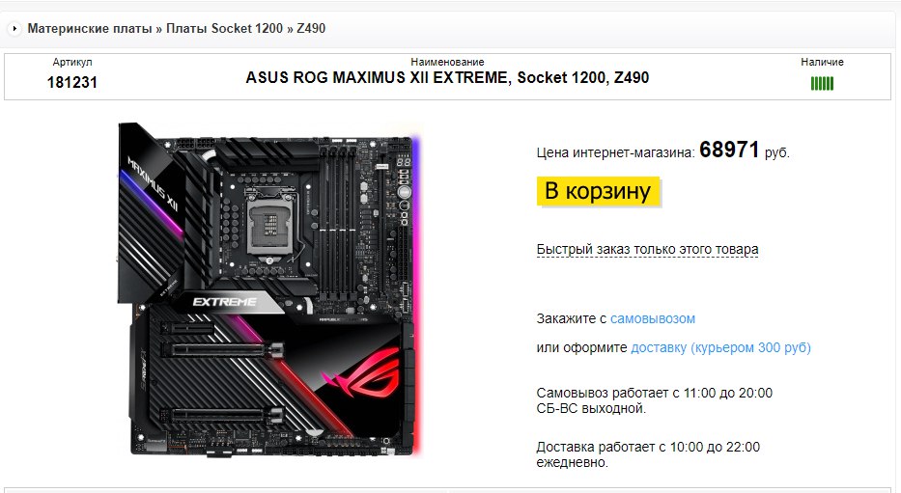Click the breadcrumb arrow icon

click(14, 28)
